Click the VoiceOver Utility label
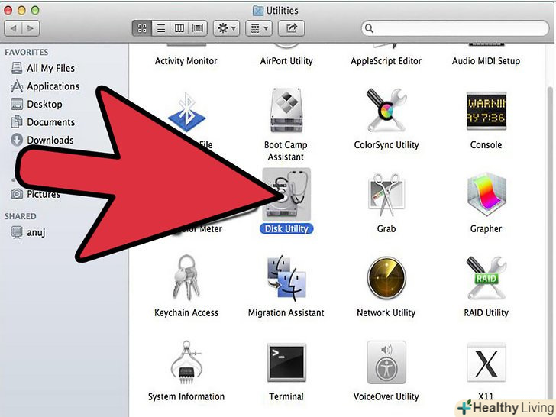Image resolution: width=556 pixels, height=417 pixels. [x=386, y=396]
